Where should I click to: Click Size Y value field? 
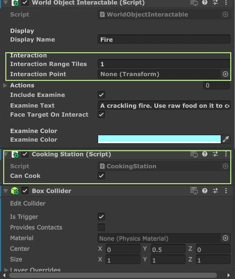click(x=168, y=259)
